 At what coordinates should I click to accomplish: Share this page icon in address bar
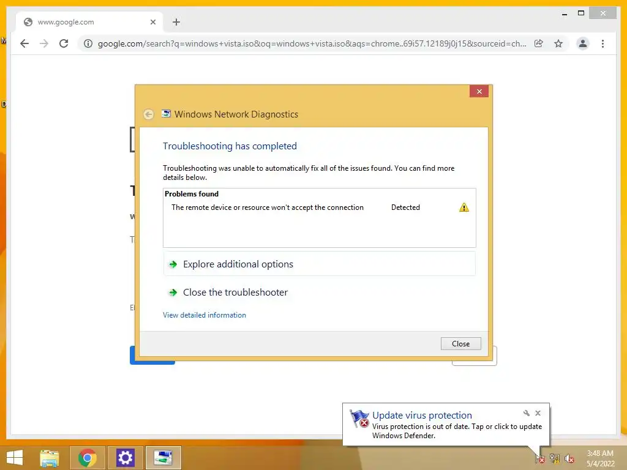click(539, 43)
